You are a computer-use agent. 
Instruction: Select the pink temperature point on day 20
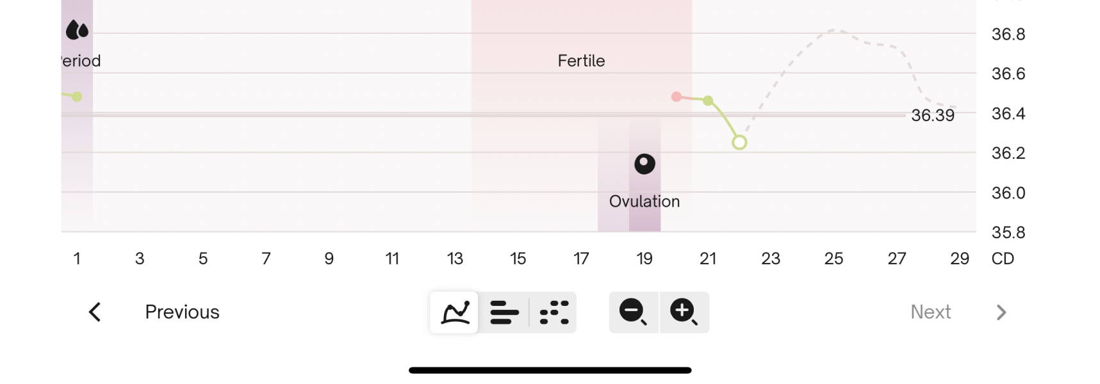677,97
